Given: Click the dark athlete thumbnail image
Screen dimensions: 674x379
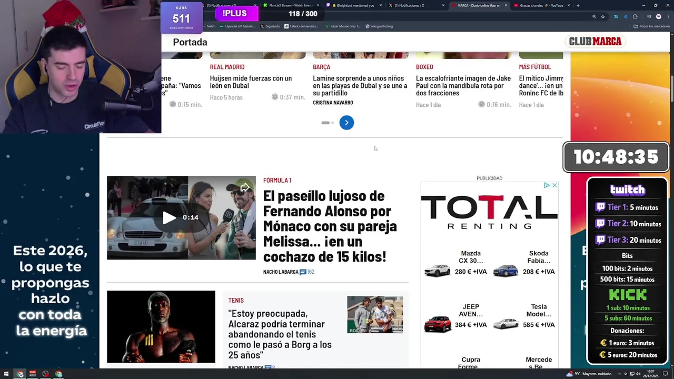Looking at the screenshot, I should click(x=161, y=326).
